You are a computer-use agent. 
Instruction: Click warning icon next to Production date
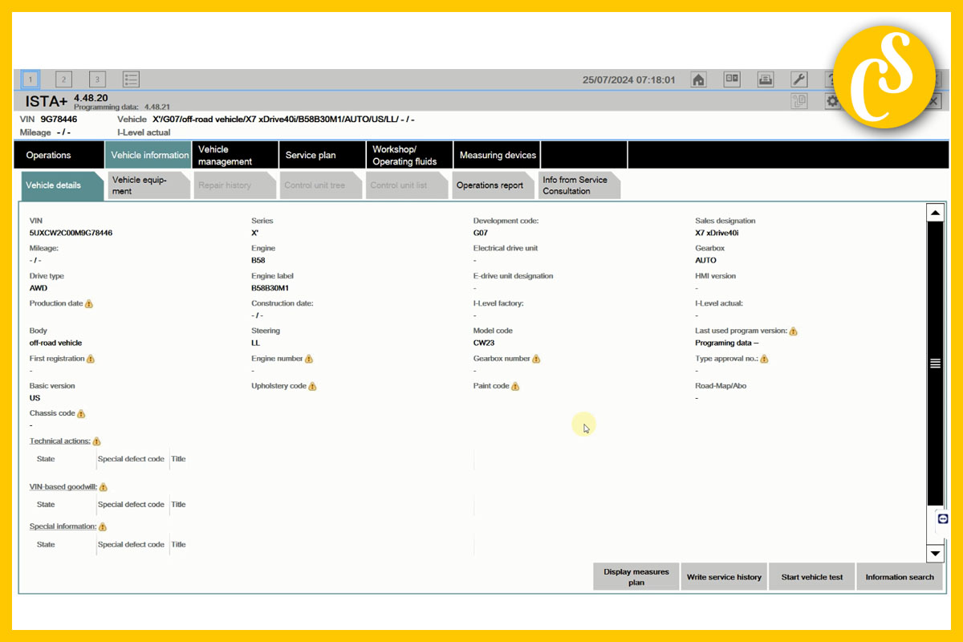tap(89, 304)
